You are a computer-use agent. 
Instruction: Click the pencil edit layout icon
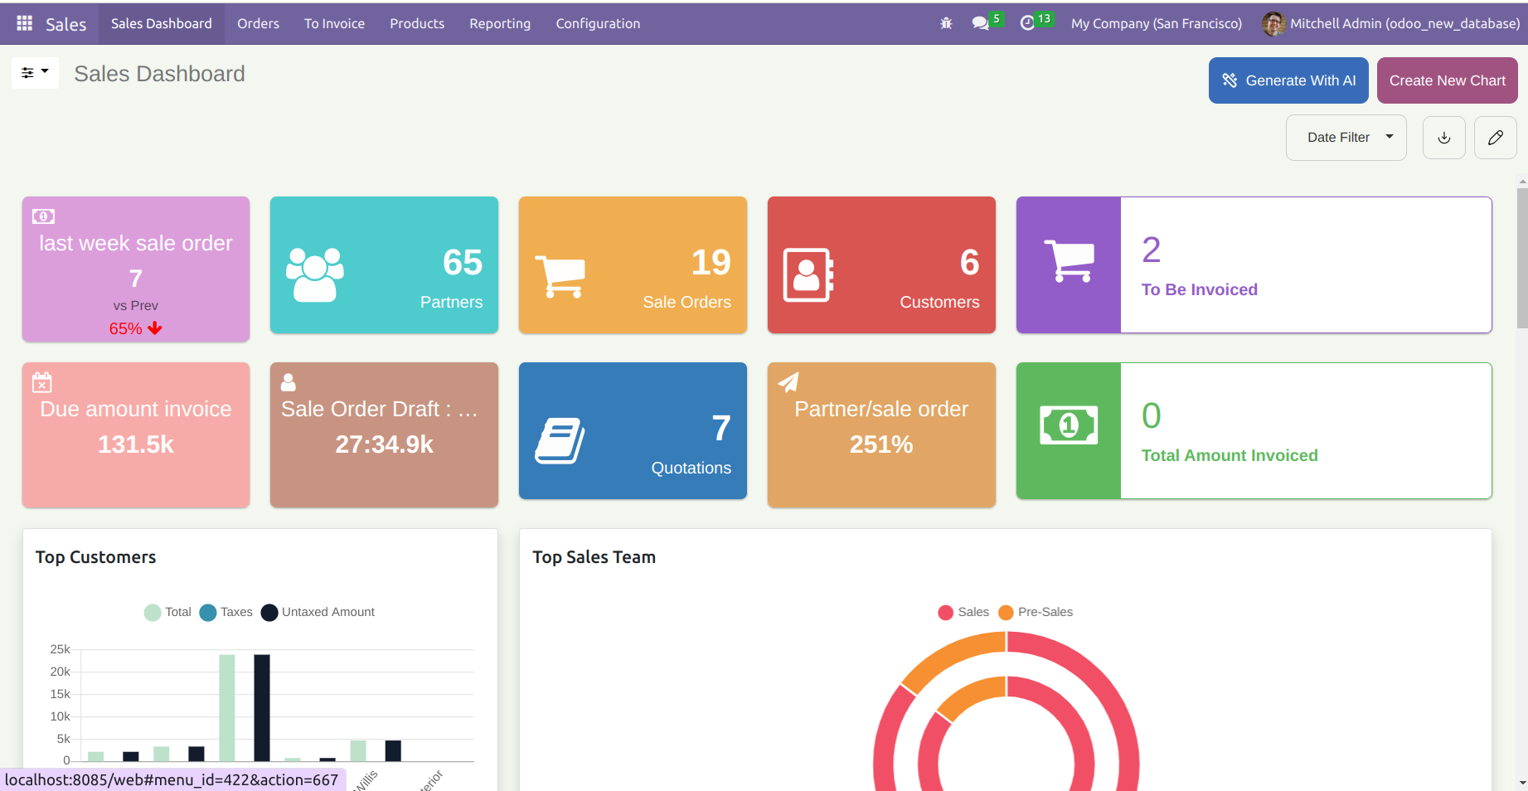tap(1495, 138)
